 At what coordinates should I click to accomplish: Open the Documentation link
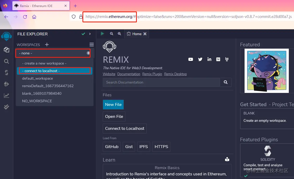pos(129,74)
